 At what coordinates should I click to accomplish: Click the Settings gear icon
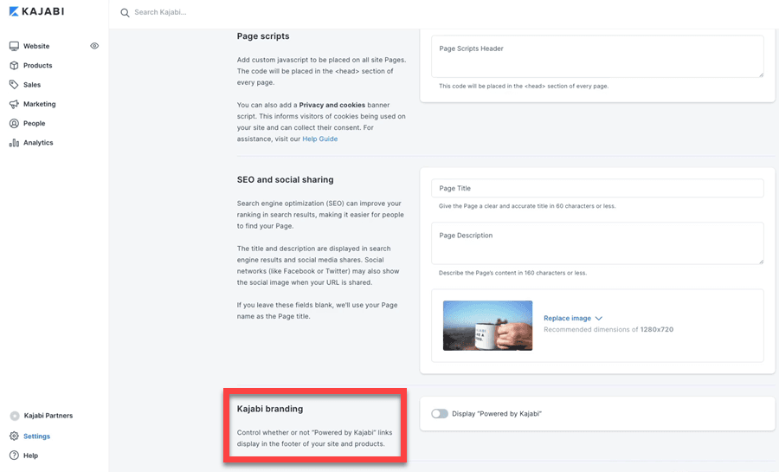[x=14, y=436]
